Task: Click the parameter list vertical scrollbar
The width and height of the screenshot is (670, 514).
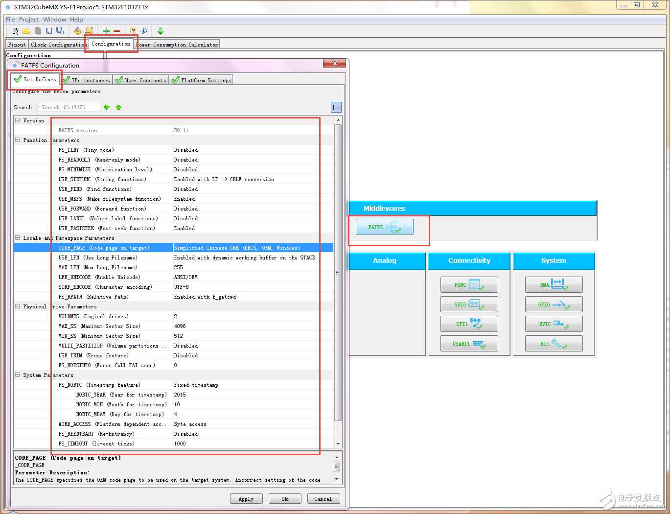Action: pos(338,272)
